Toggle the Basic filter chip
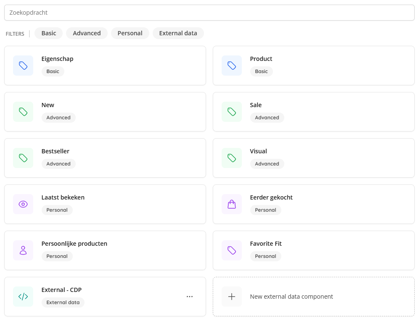The image size is (418, 318). point(48,33)
